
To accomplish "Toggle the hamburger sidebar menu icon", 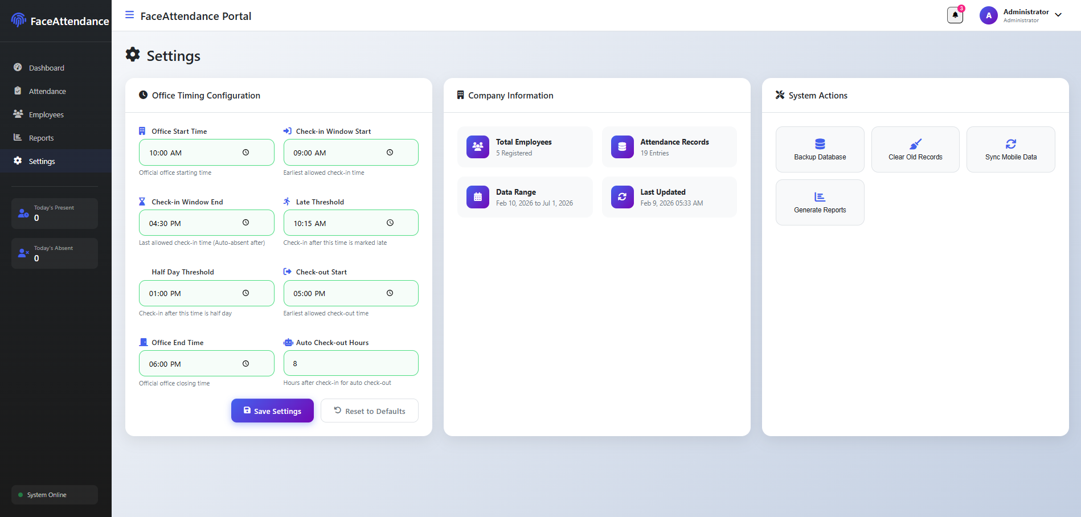I will (x=129, y=15).
